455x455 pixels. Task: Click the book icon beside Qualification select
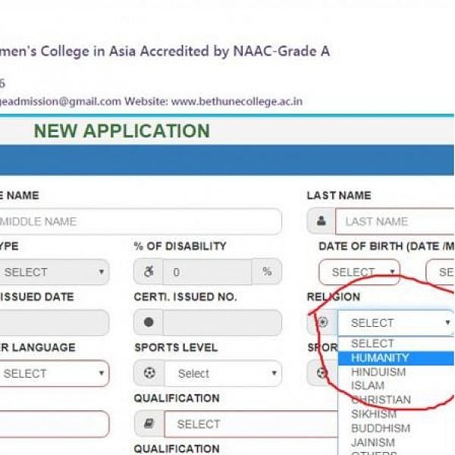[x=149, y=424]
